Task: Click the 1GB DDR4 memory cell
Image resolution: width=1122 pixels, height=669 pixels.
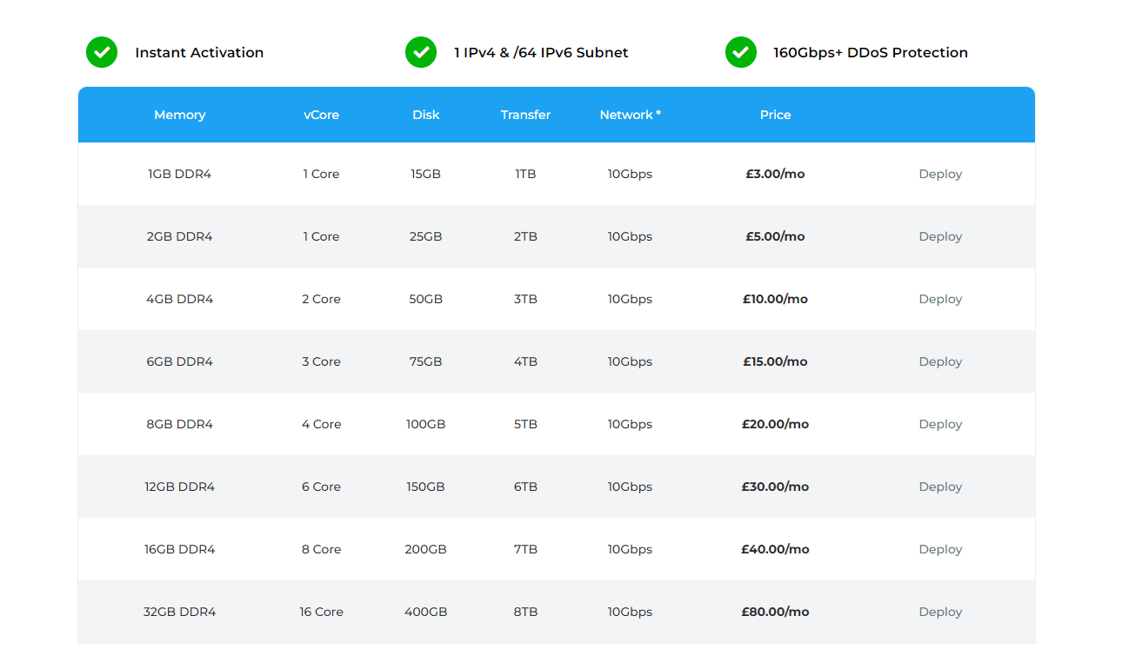Action: point(180,174)
